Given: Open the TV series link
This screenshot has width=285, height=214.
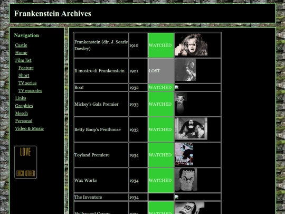Looking at the screenshot, I should (27, 83).
